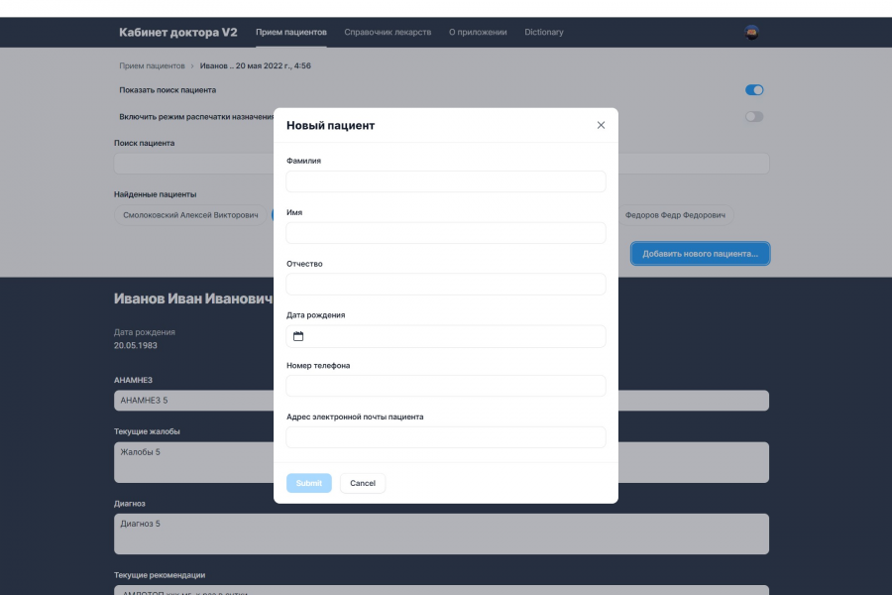The height and width of the screenshot is (595, 892).
Task: Click the breadcrumb chevron separator
Action: (x=192, y=66)
